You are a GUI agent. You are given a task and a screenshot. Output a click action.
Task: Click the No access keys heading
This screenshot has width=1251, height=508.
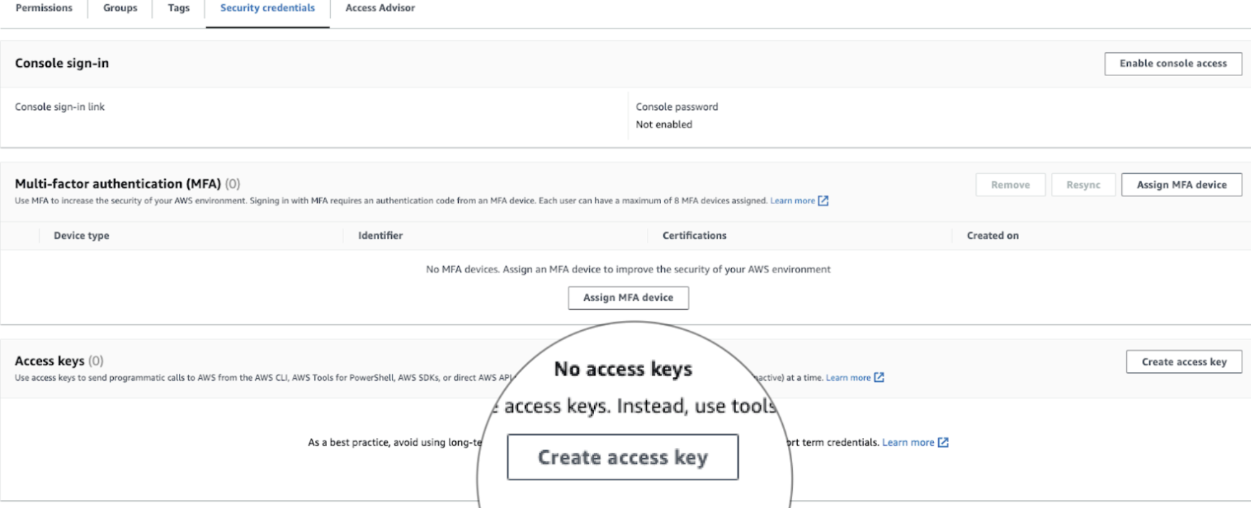[x=623, y=369]
